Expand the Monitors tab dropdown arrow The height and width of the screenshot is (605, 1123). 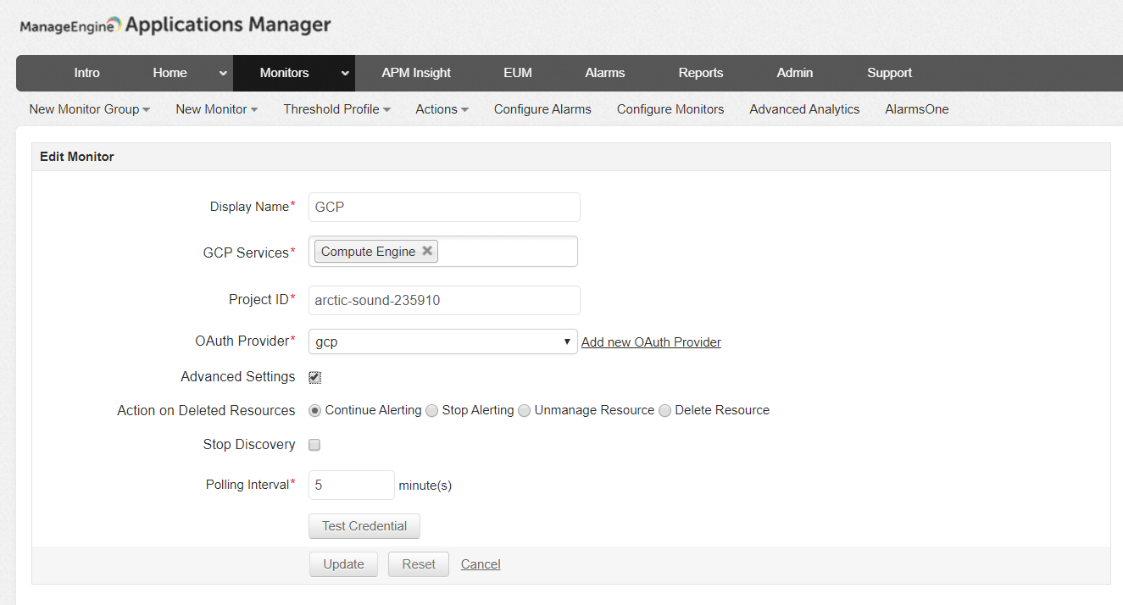click(x=345, y=74)
